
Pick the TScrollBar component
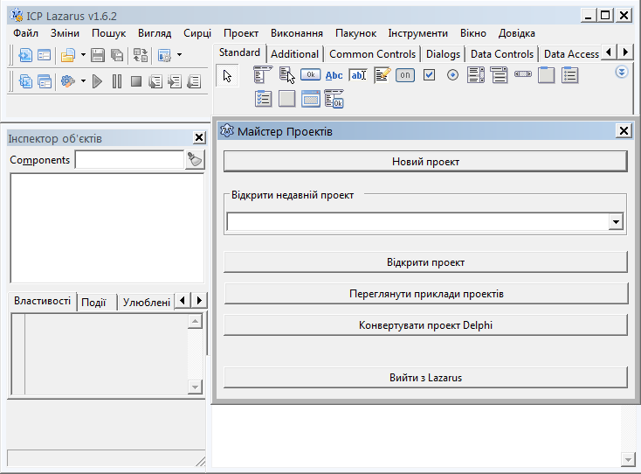pos(523,74)
